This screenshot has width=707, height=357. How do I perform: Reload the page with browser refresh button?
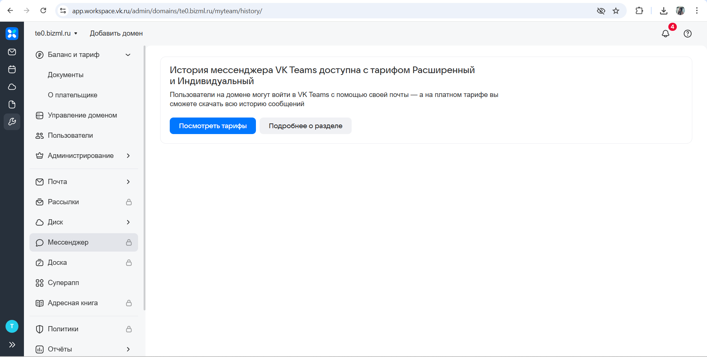tap(43, 11)
